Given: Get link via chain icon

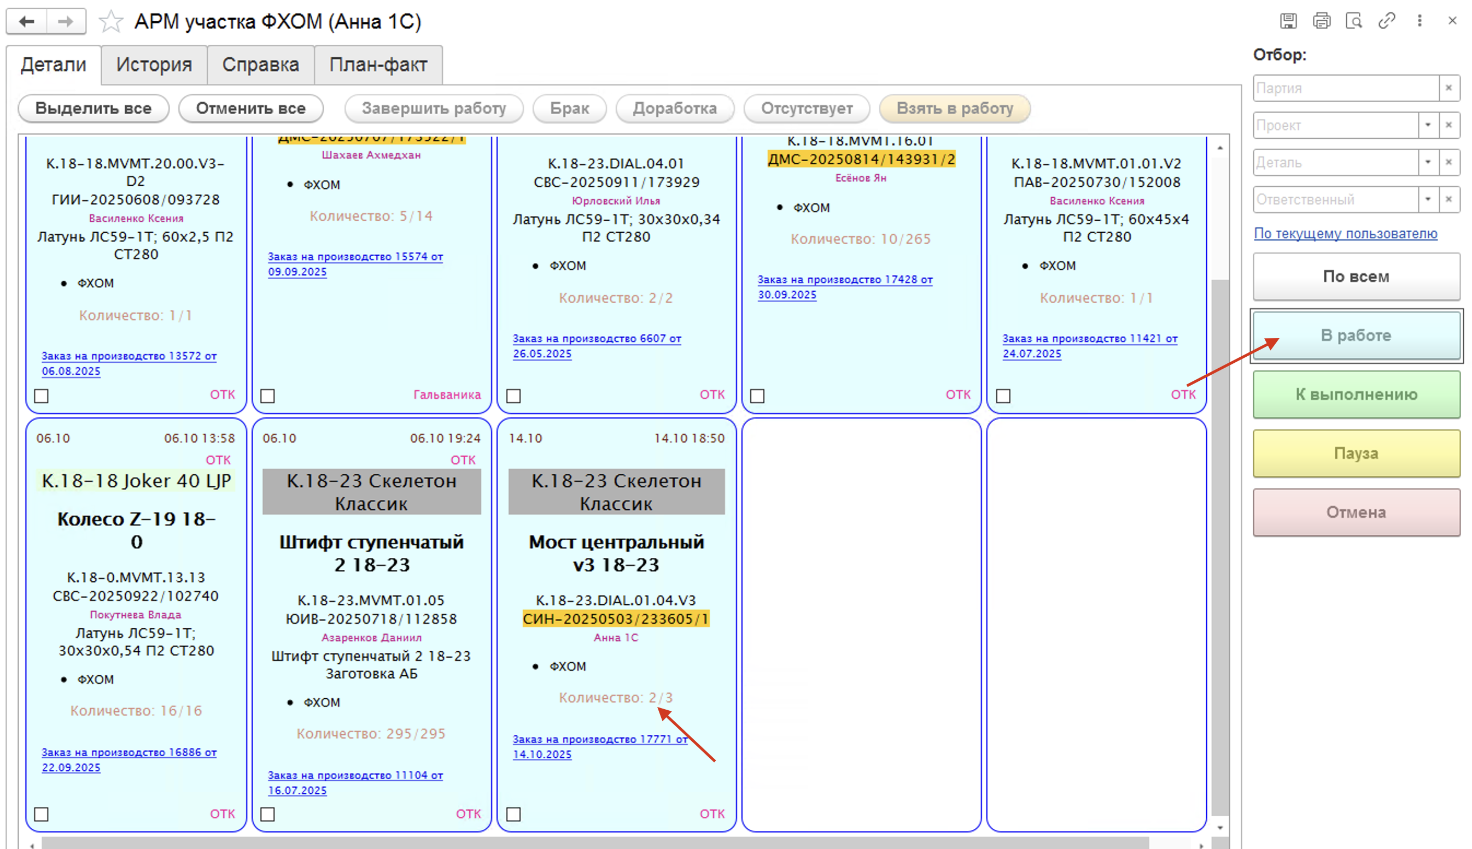Looking at the screenshot, I should [1387, 21].
